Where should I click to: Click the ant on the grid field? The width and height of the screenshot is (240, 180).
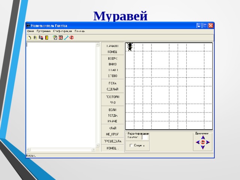(x=130, y=47)
